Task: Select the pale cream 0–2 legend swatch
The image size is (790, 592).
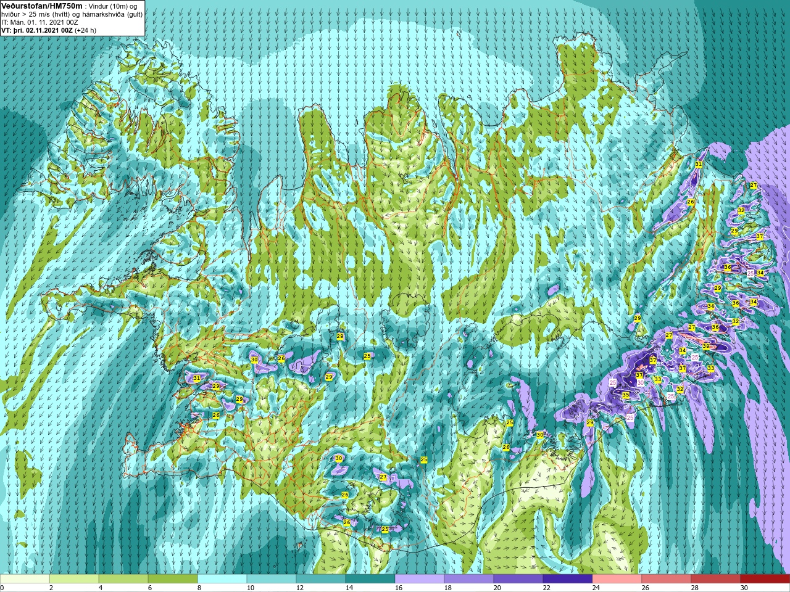Action: point(25,579)
